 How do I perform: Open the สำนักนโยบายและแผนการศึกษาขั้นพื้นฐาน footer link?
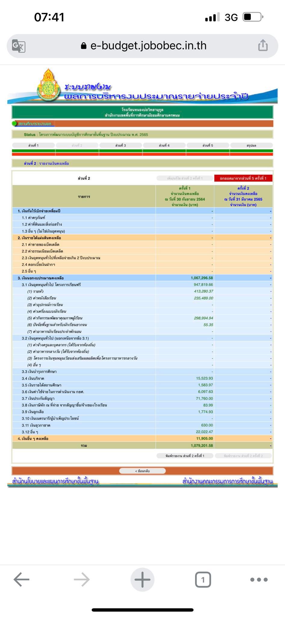click(55, 481)
